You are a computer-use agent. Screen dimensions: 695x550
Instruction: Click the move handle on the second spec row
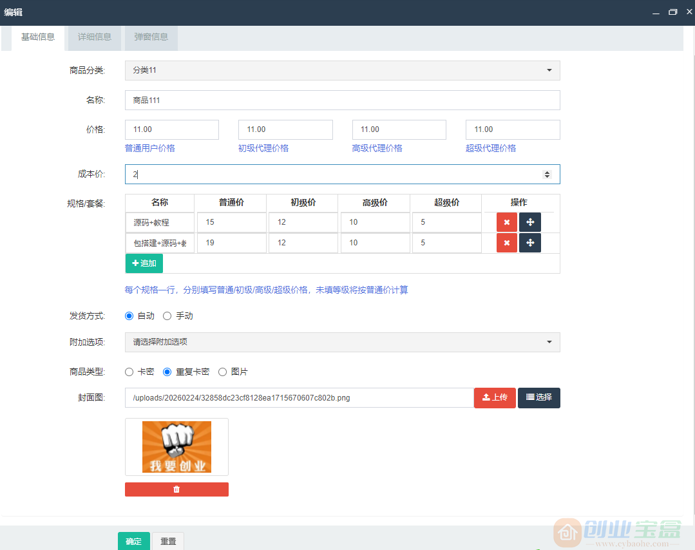(x=530, y=243)
